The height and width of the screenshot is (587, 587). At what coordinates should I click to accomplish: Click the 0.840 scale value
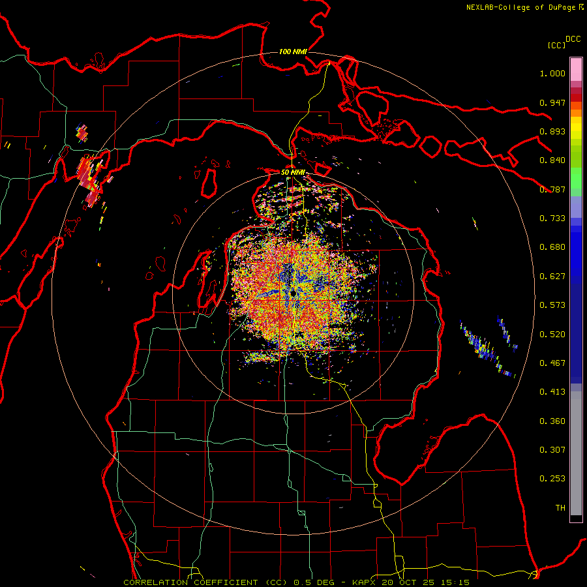click(552, 160)
